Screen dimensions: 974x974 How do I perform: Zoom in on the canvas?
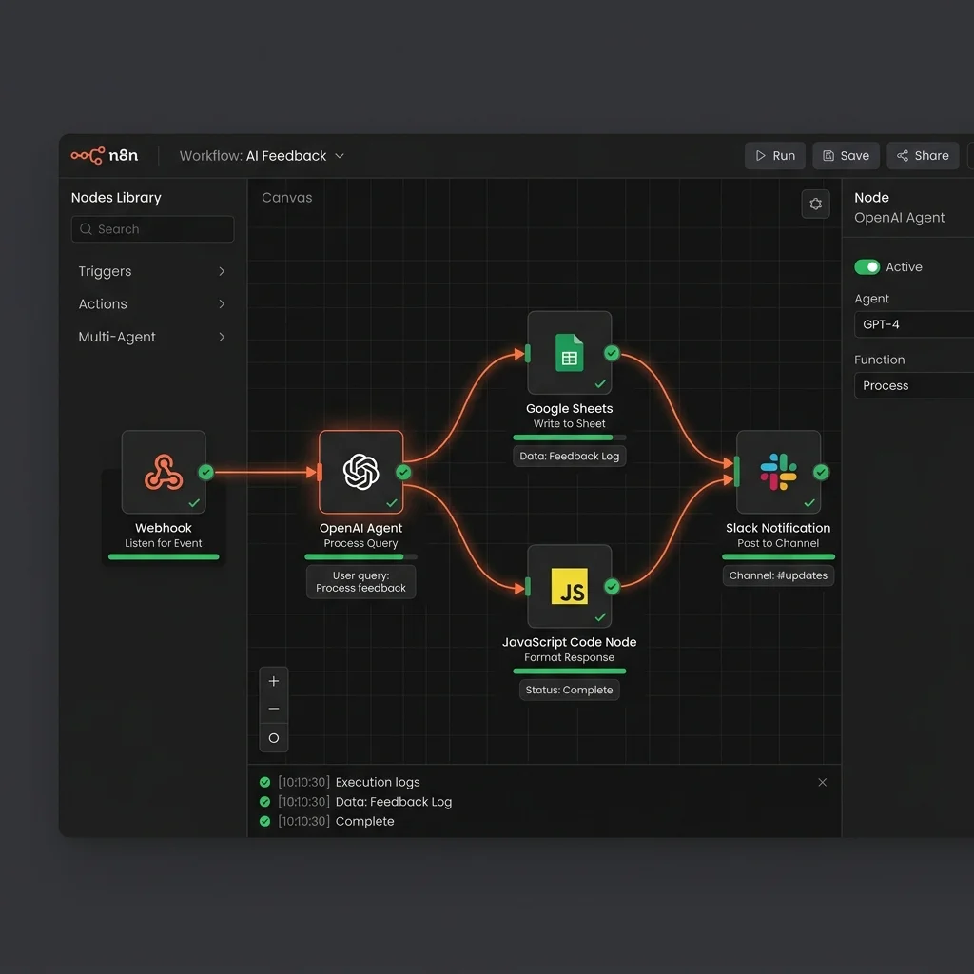click(x=274, y=681)
